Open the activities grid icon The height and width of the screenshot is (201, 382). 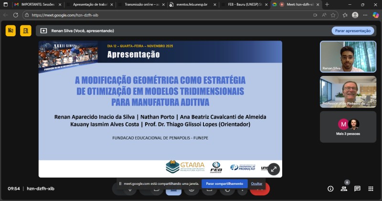[x=371, y=189]
